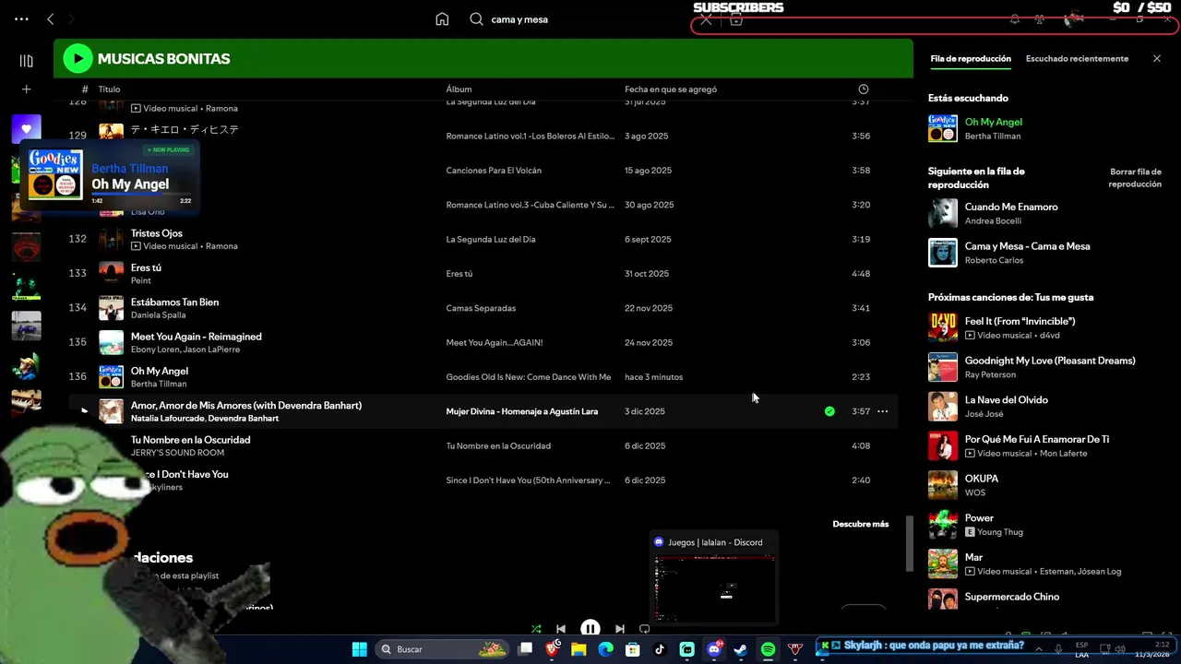Click the Juegos | lalalan - Discord preview thumbnail
Image resolution: width=1181 pixels, height=664 pixels.
point(714,588)
